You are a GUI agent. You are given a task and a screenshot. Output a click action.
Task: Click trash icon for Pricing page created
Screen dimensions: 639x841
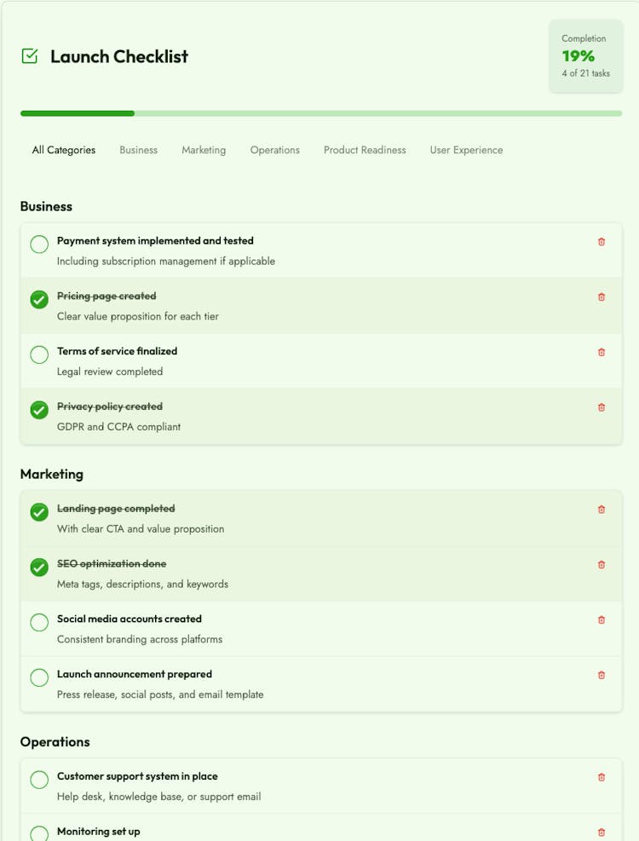[x=601, y=297]
